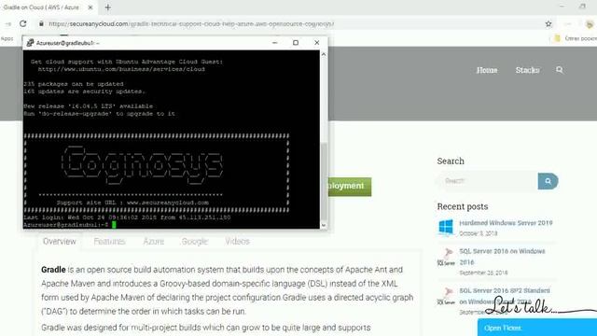The image size is (597, 336).
Task: Open SQL Server 2016 on Windows 2016 post
Action: (502, 257)
